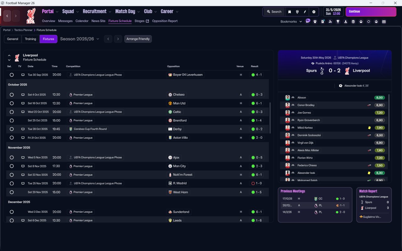Click the pencil edit icon in toolbar
The height and width of the screenshot is (251, 402).
coord(305,12)
